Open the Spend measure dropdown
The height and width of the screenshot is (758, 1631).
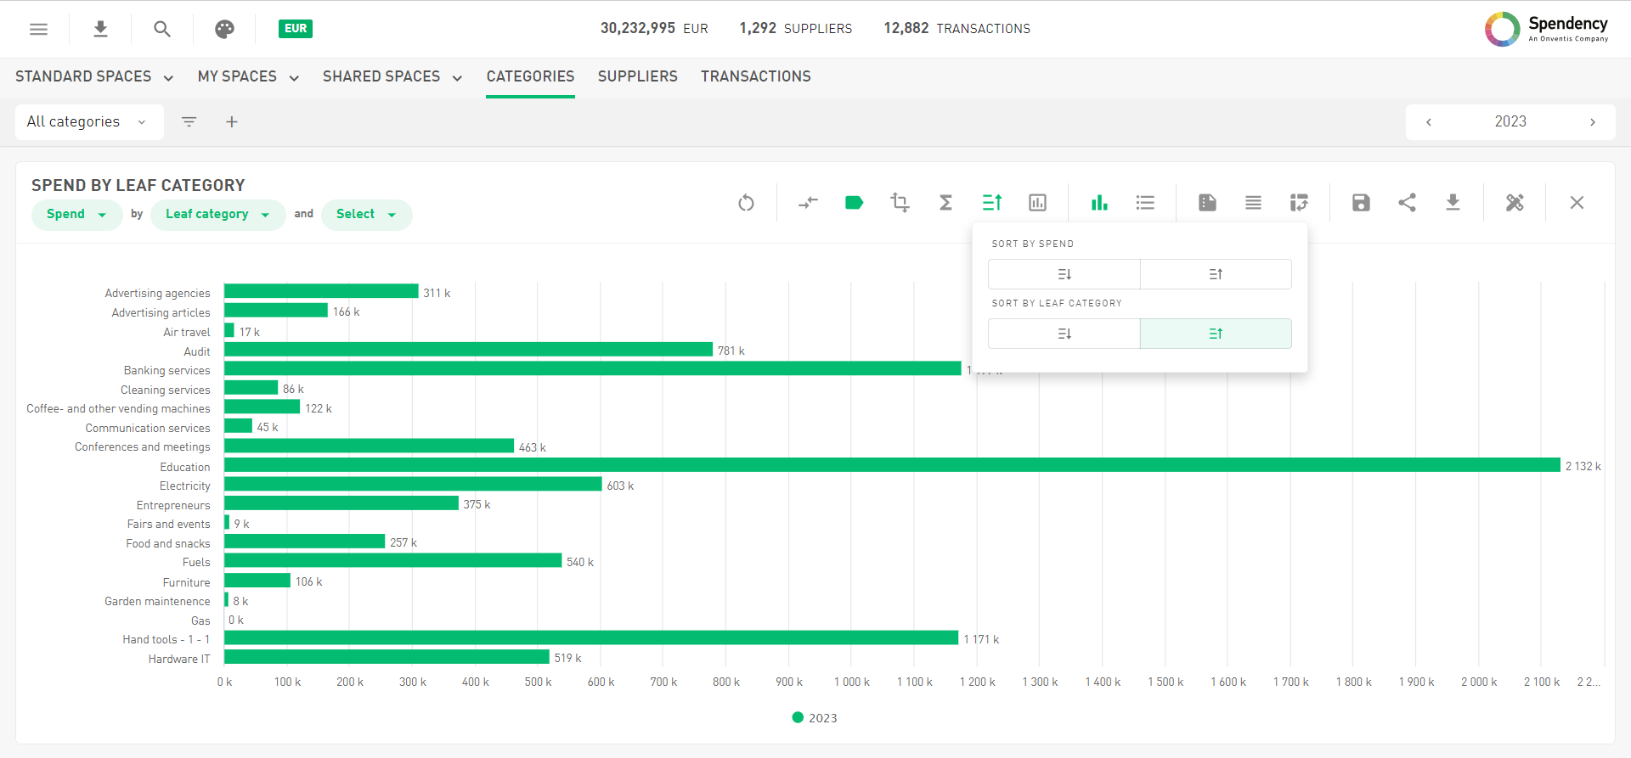point(76,215)
